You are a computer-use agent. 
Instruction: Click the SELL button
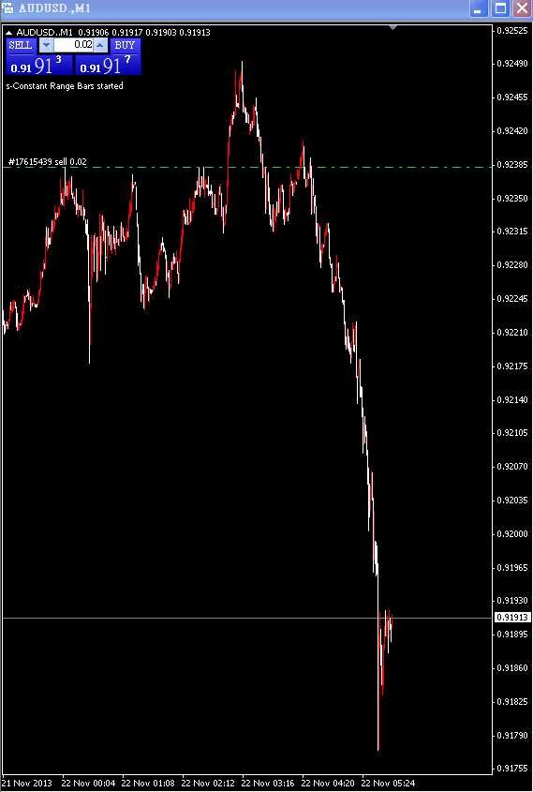tap(21, 46)
